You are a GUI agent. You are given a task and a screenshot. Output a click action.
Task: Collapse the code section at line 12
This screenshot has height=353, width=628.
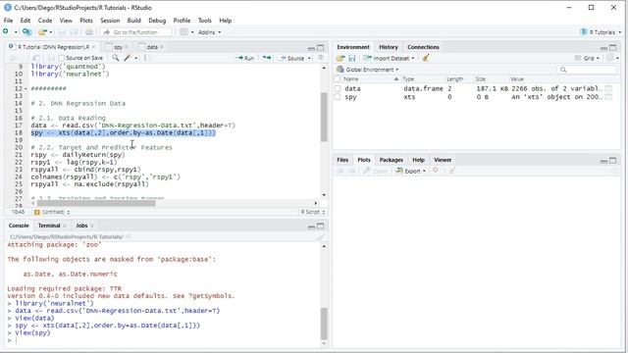pos(26,89)
